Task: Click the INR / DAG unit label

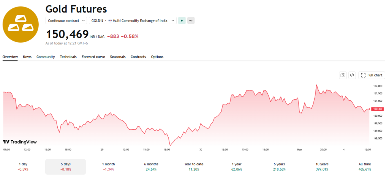Action: tap(97, 37)
